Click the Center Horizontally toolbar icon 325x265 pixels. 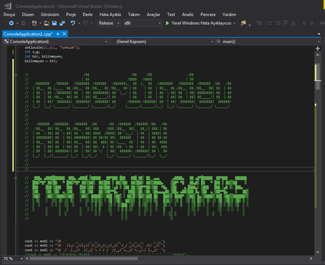(x=304, y=23)
